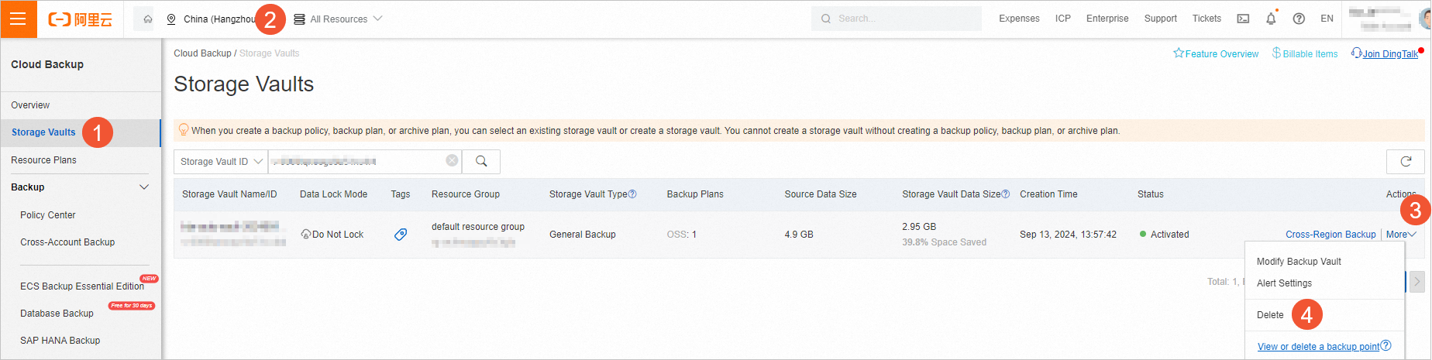Image resolution: width=1432 pixels, height=360 pixels.
Task: Collapse the Backup section in sidebar
Action: click(143, 187)
